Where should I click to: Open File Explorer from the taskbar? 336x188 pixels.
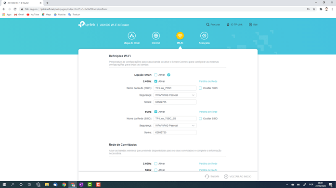[47, 185]
